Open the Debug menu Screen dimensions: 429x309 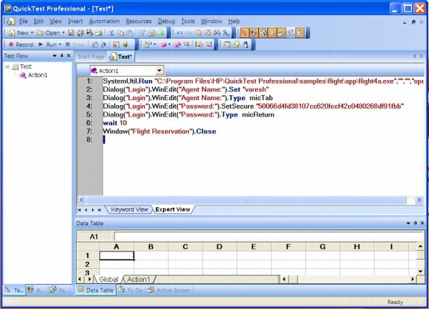166,21
